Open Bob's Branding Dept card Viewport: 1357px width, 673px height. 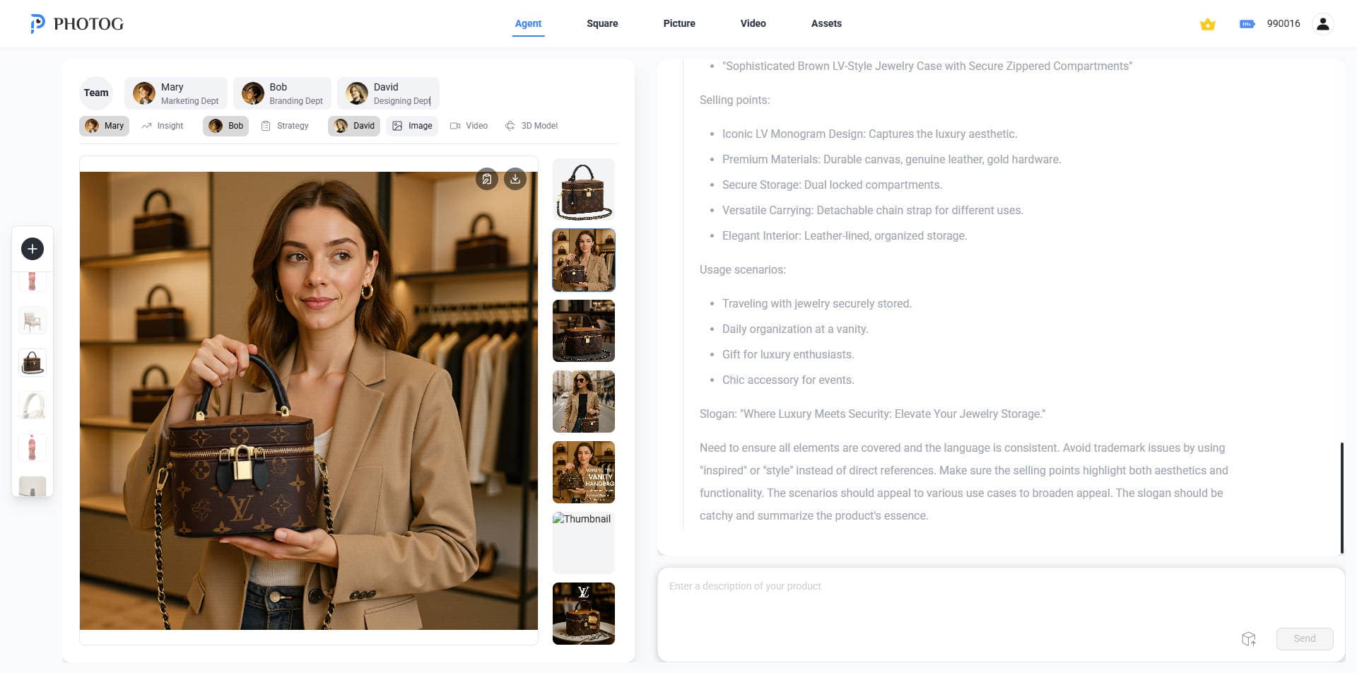(x=282, y=93)
